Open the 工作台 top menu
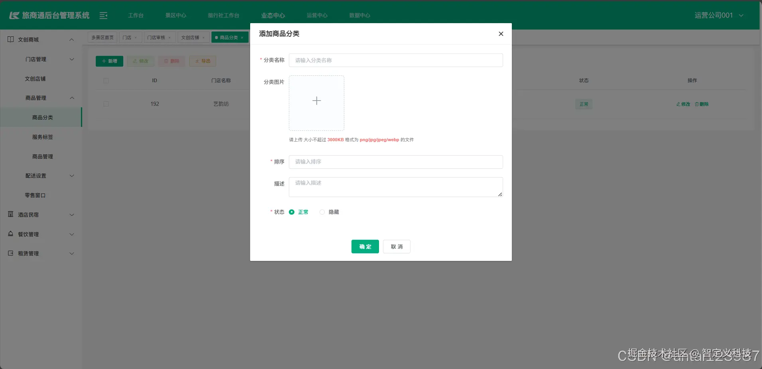The width and height of the screenshot is (762, 369). [x=136, y=16]
